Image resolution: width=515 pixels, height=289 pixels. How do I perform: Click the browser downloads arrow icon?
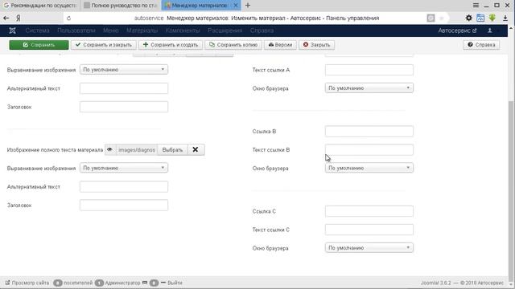coord(505,18)
